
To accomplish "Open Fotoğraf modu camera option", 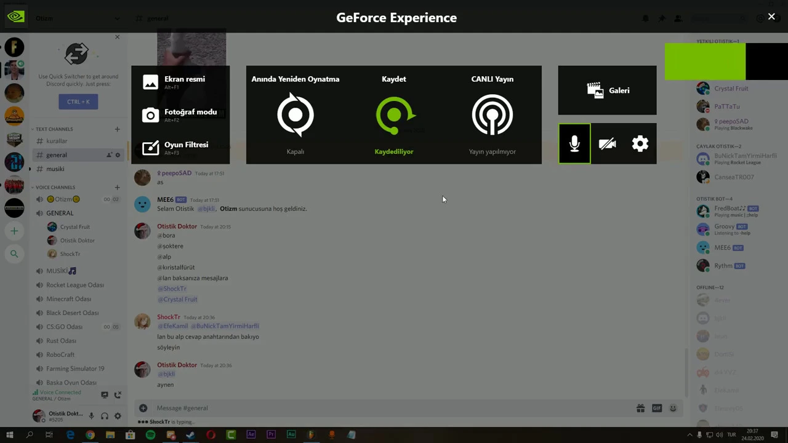I will point(180,114).
